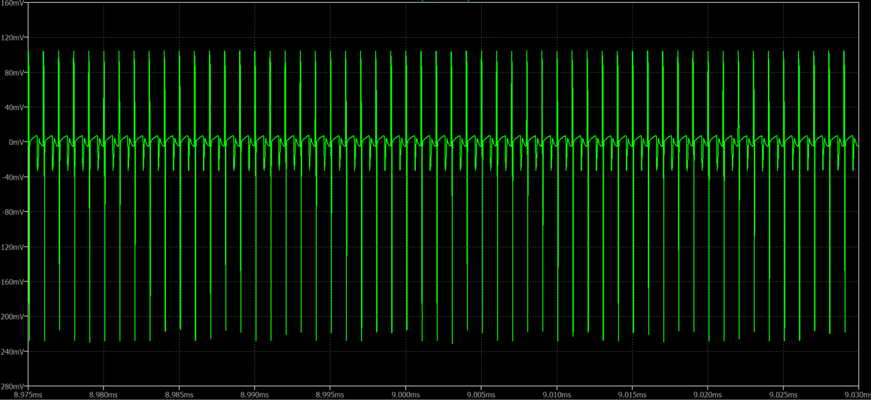The width and height of the screenshot is (871, 400).
Task: Click the 40mV tick label on the Y axis
Action: click(x=14, y=107)
